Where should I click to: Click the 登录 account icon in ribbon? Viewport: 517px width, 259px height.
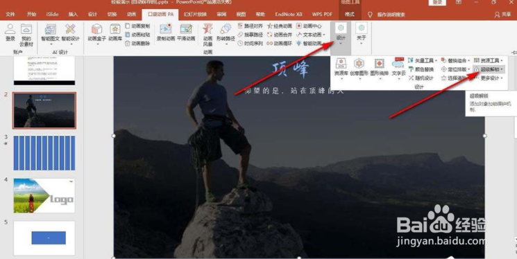click(x=10, y=33)
